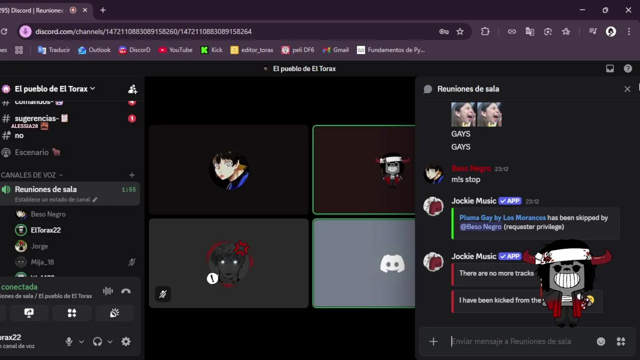Close the Reuniones de sala chat panel
This screenshot has height=360, width=640.
click(627, 89)
